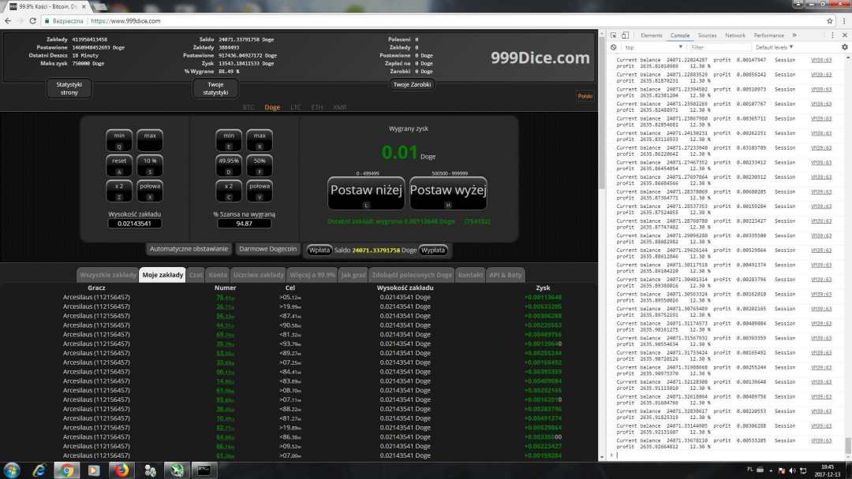The width and height of the screenshot is (852, 479).
Task: Launch Firefox from the taskbar
Action: point(121,470)
